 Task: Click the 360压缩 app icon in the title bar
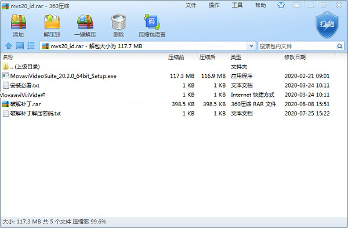tap(5, 6)
